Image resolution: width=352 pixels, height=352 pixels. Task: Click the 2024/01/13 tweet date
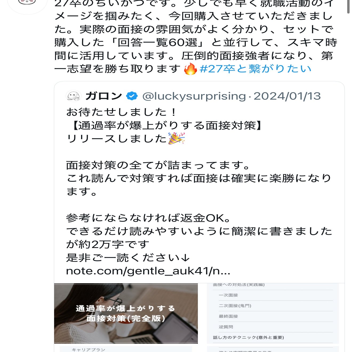pyautogui.click(x=287, y=96)
